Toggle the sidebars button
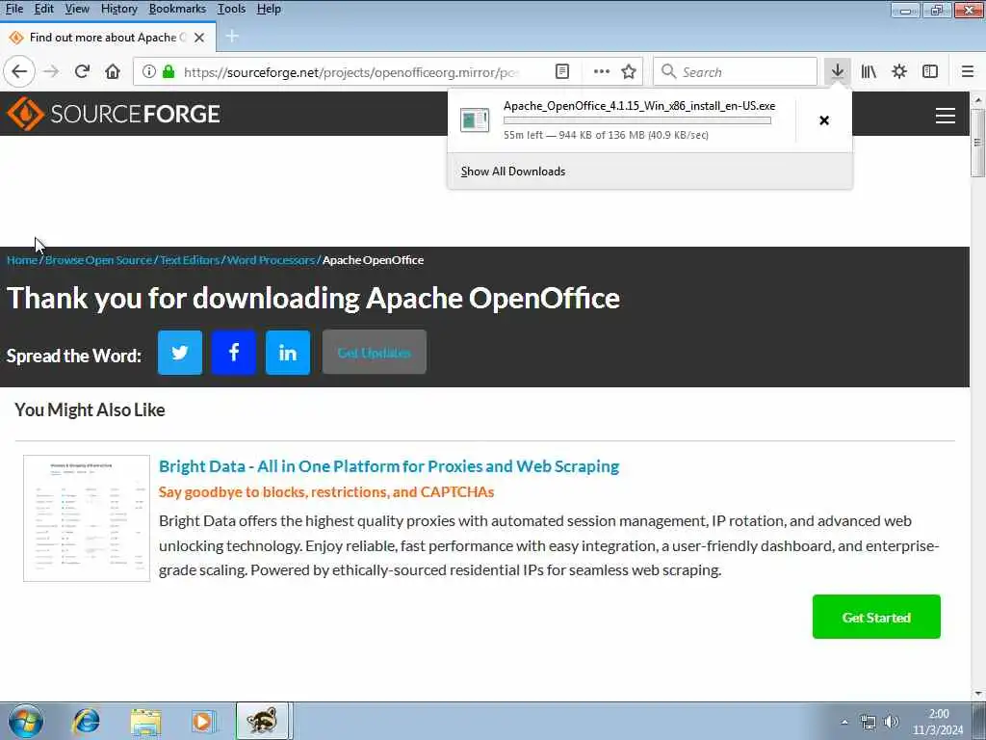986x740 pixels. (930, 71)
